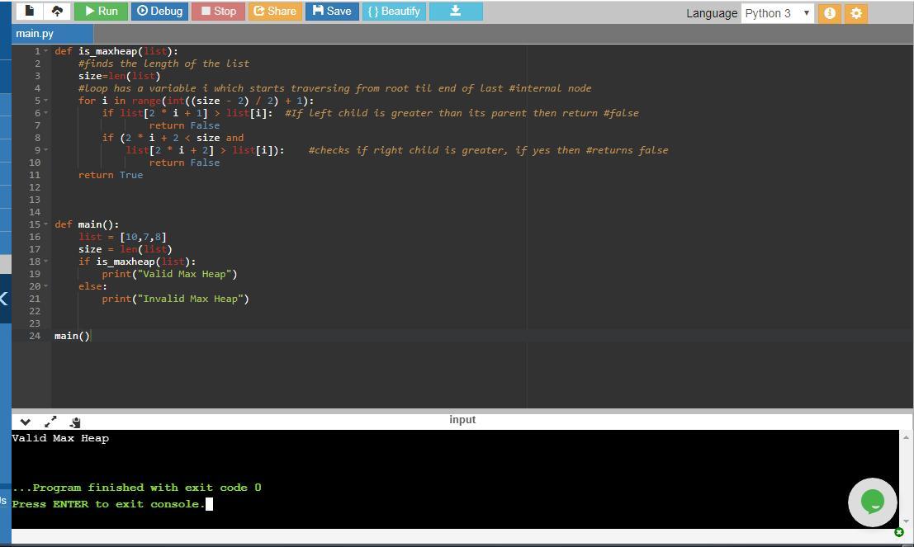Run the program with the Run button
Image resolution: width=914 pixels, height=547 pixels.
tap(101, 12)
